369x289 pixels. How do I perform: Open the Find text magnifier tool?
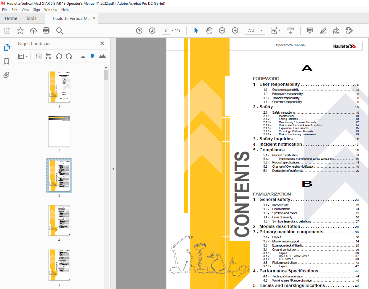point(60,31)
